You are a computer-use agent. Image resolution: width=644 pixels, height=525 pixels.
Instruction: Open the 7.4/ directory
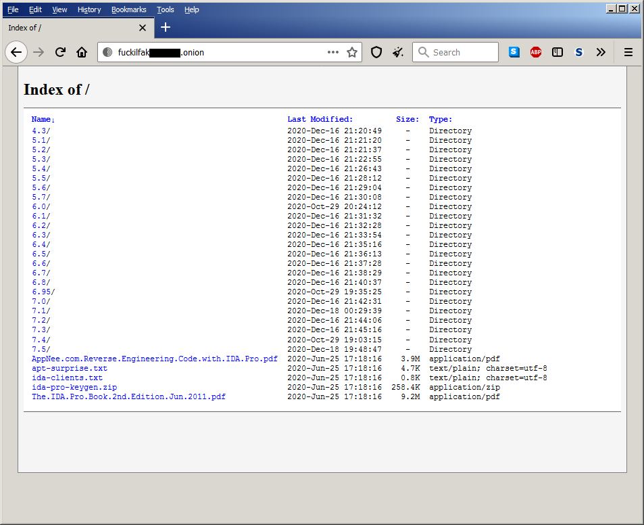[41, 340]
